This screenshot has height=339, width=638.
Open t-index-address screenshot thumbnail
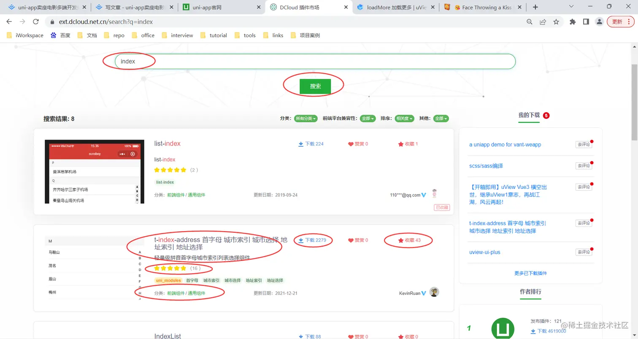(95, 268)
